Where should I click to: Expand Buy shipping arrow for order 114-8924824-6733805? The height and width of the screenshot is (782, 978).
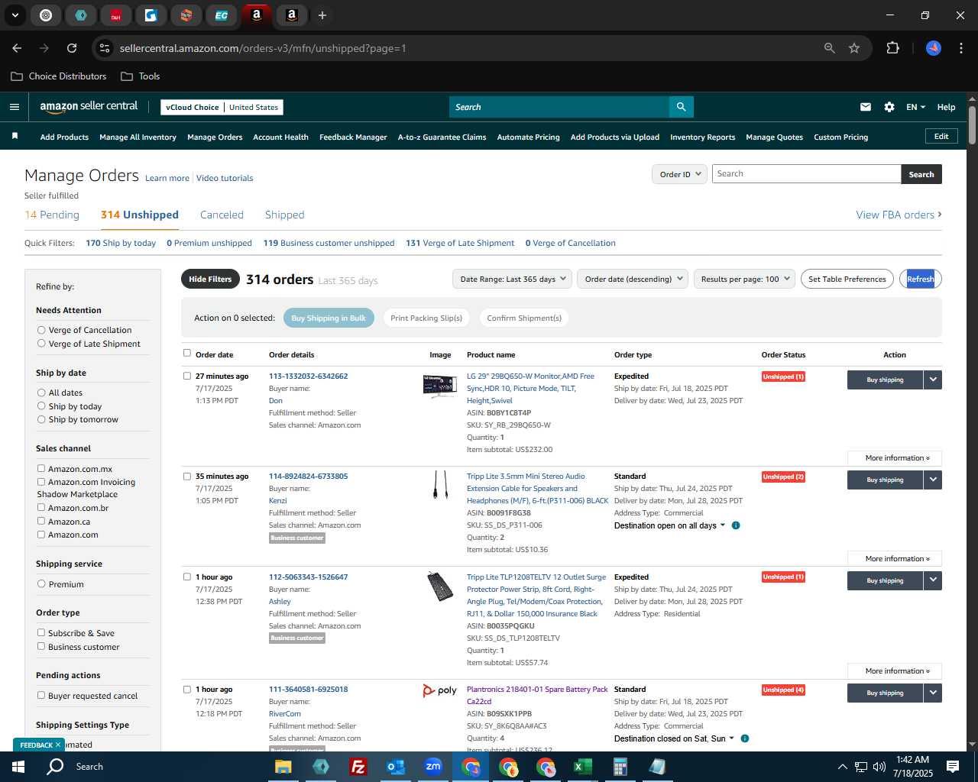pyautogui.click(x=933, y=480)
